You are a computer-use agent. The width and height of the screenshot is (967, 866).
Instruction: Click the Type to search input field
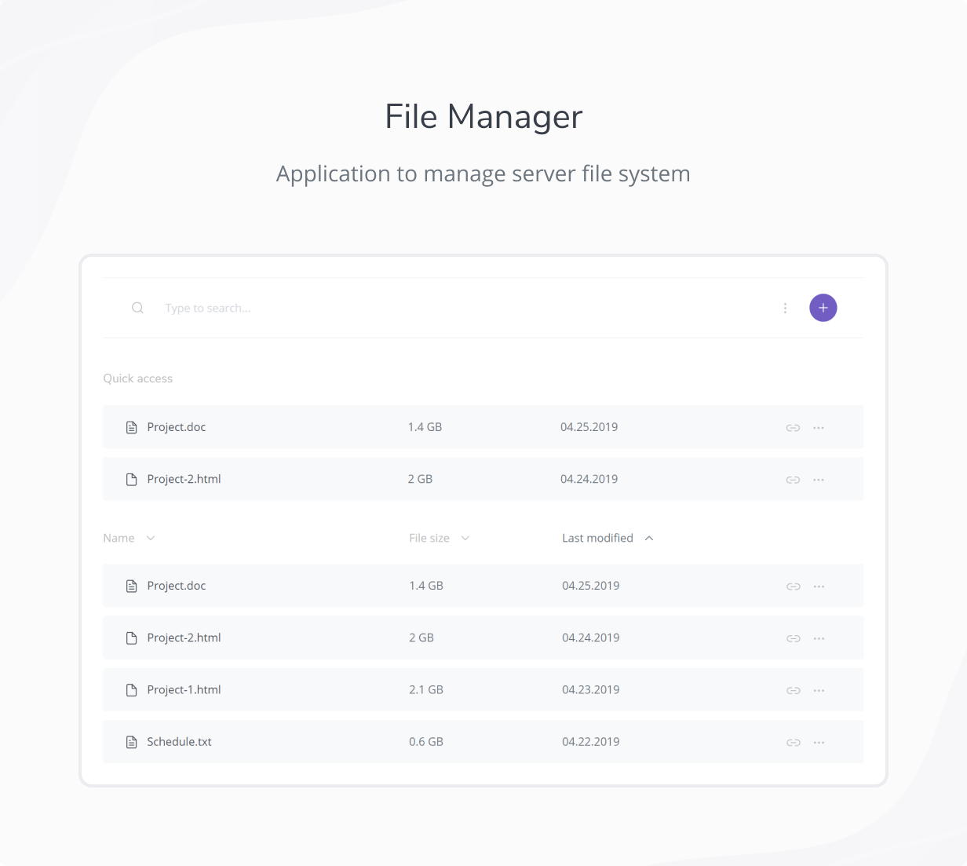pyautogui.click(x=208, y=308)
